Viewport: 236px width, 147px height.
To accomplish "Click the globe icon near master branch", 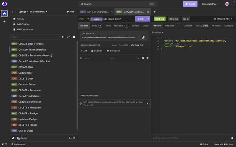I will (13, 138).
